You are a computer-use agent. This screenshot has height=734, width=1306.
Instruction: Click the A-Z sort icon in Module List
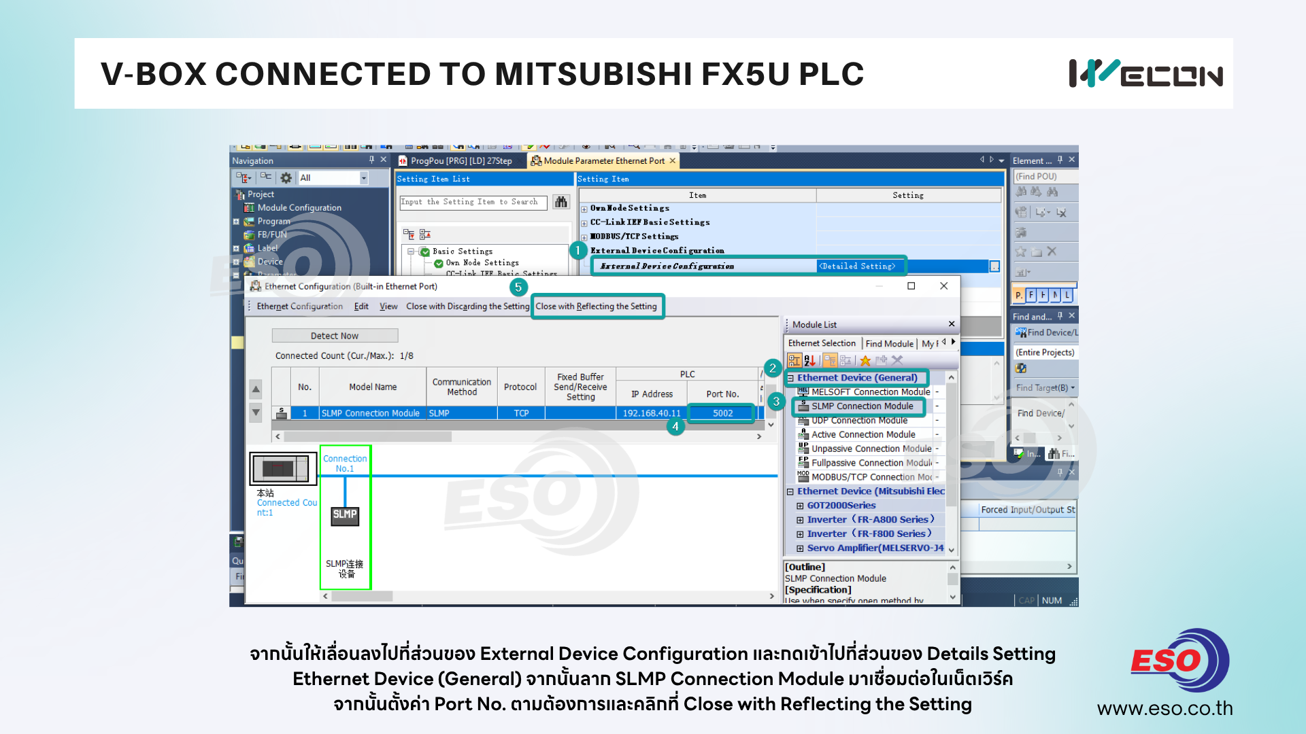[810, 360]
